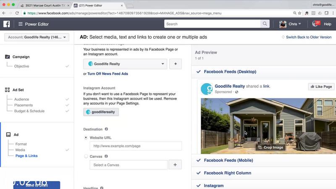Select Canvas radio button
The width and height of the screenshot is (336, 189).
(x=86, y=156)
